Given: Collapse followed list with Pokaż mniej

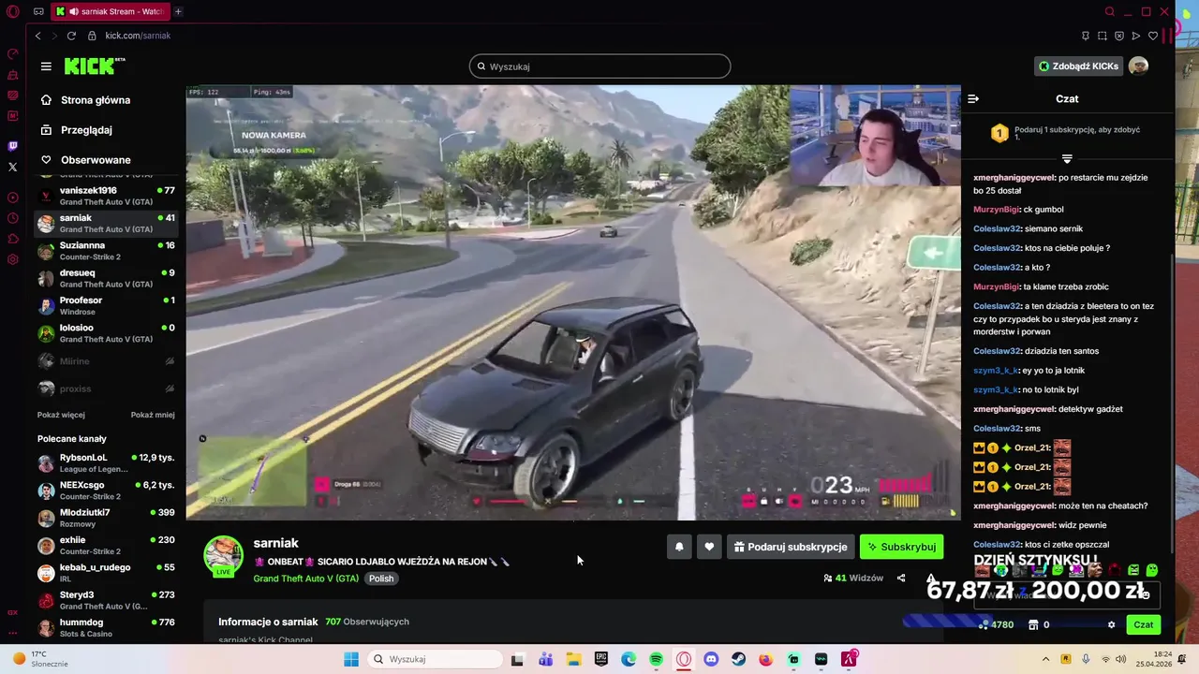Looking at the screenshot, I should (153, 415).
